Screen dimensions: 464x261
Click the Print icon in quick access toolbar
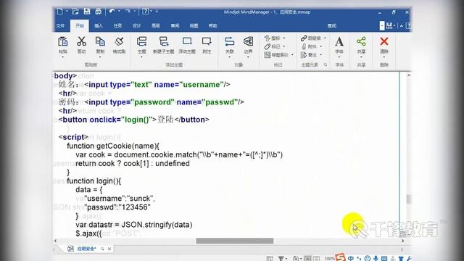click(99, 12)
